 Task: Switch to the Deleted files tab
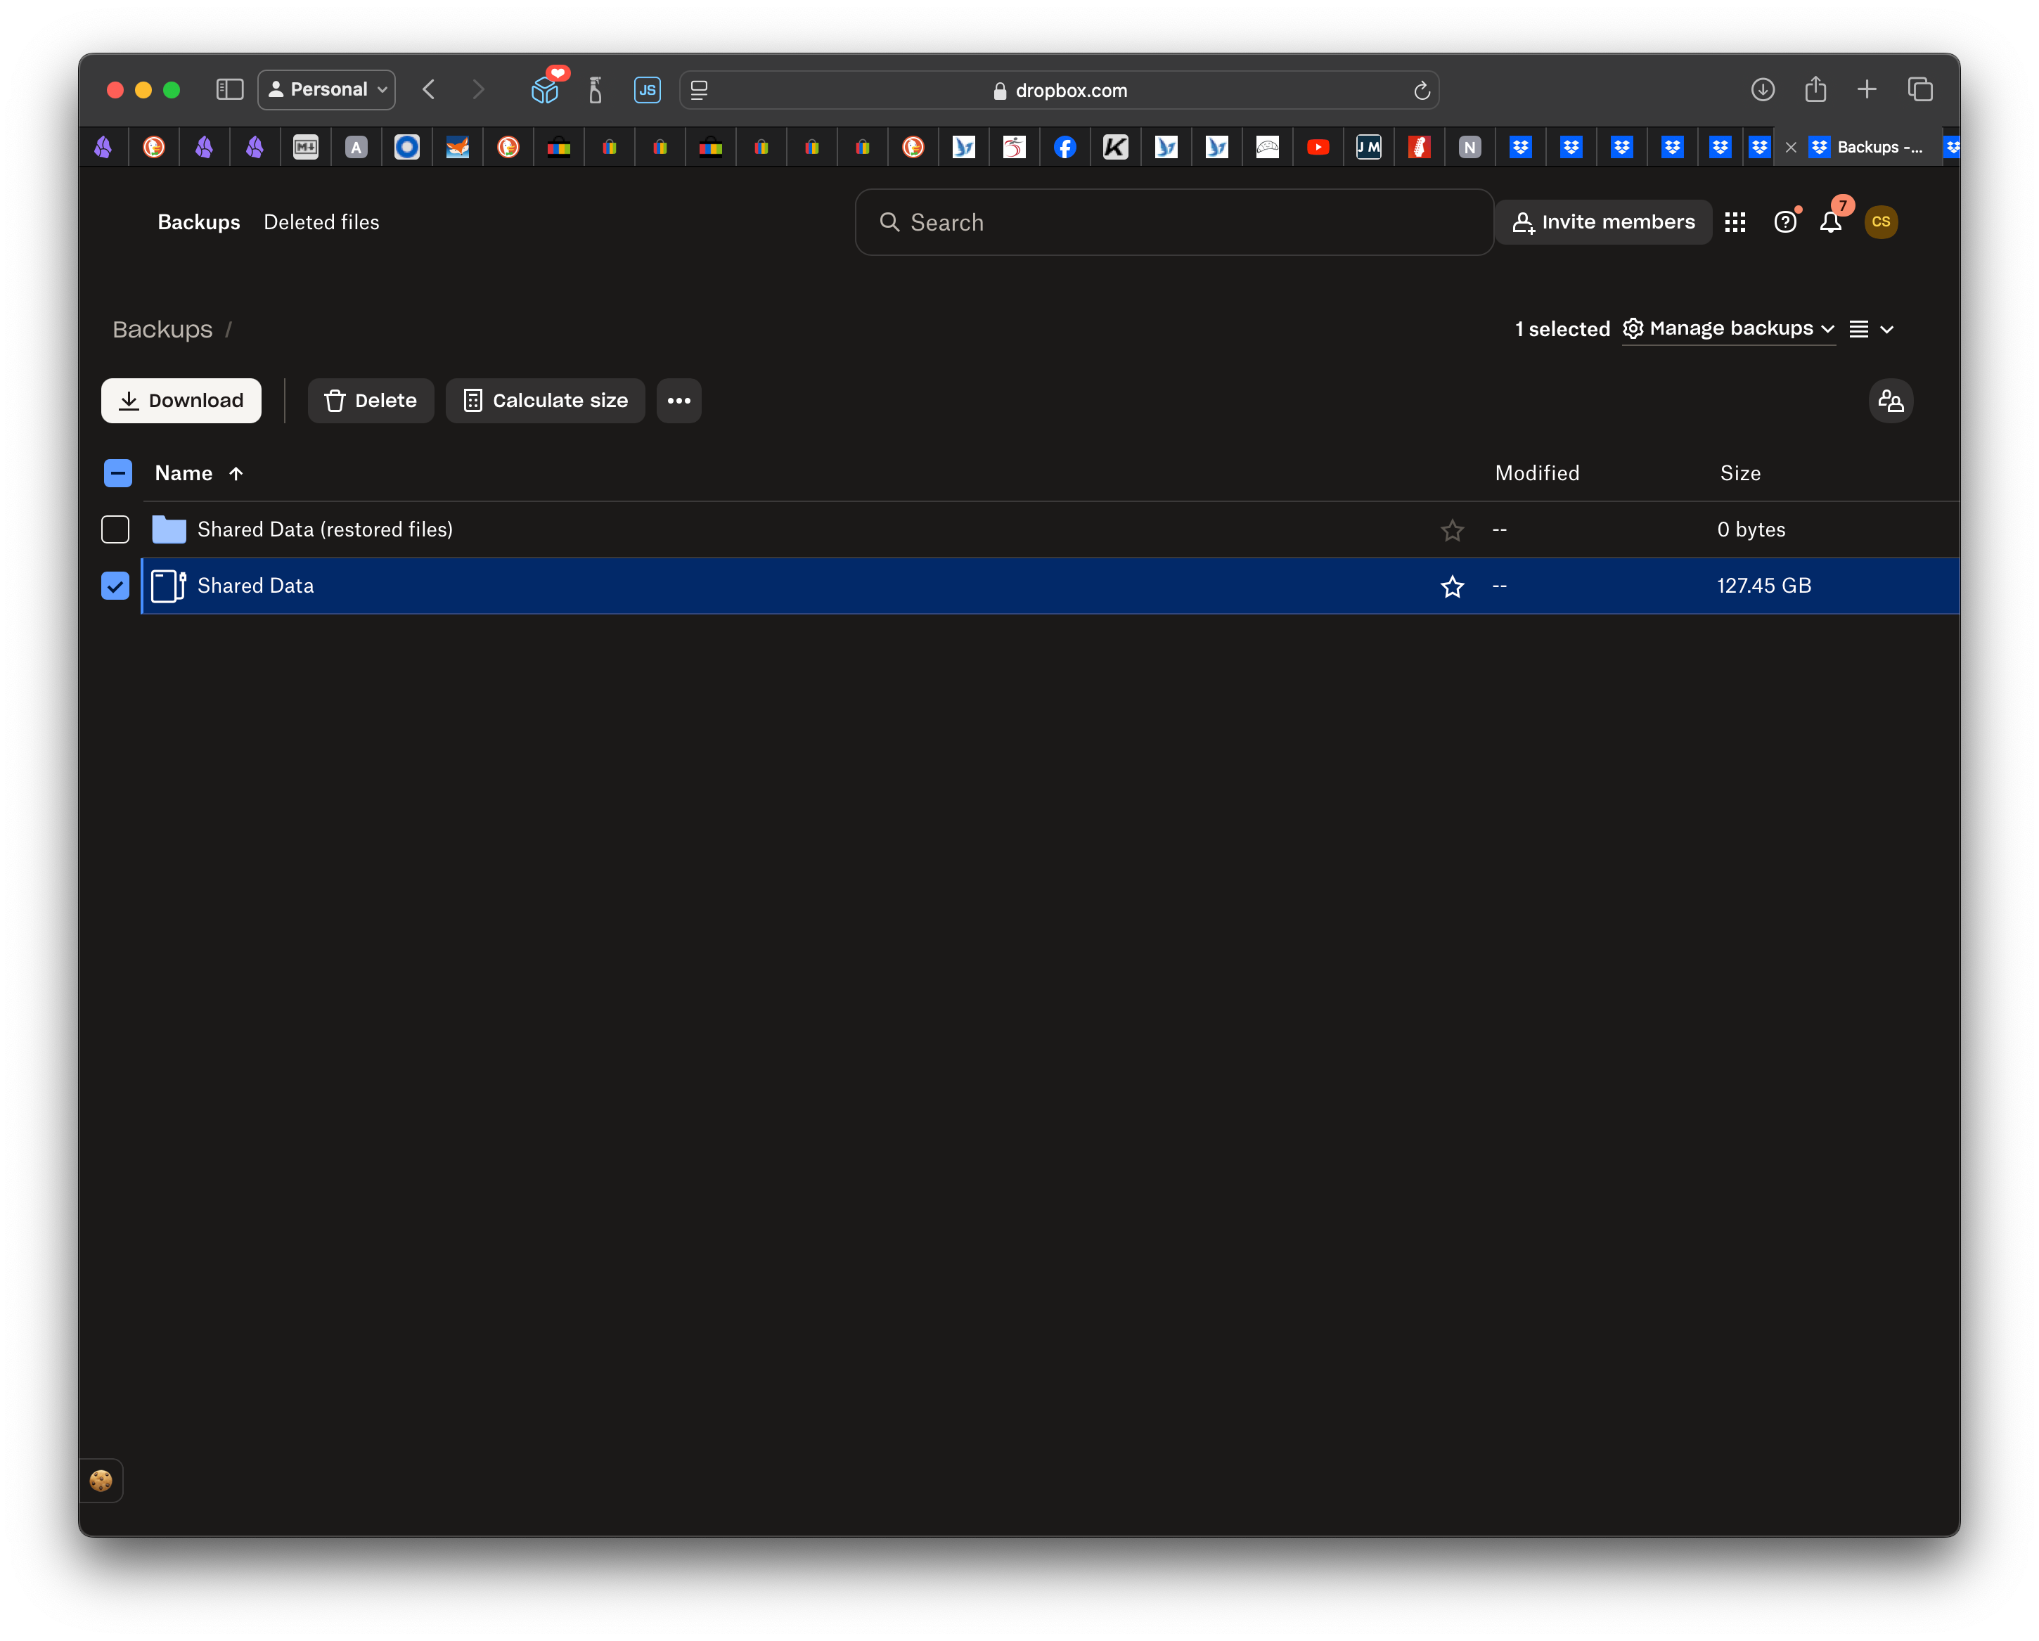pos(321,222)
